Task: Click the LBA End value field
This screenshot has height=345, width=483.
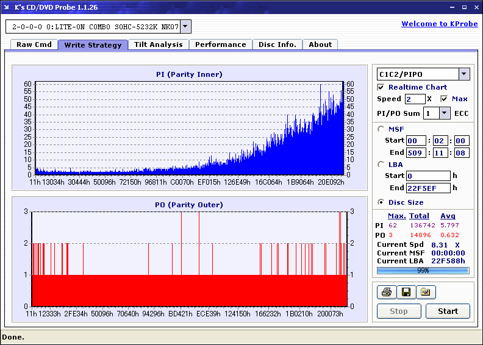Action: tap(428, 188)
